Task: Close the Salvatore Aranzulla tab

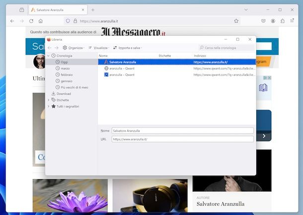Action: point(83,9)
